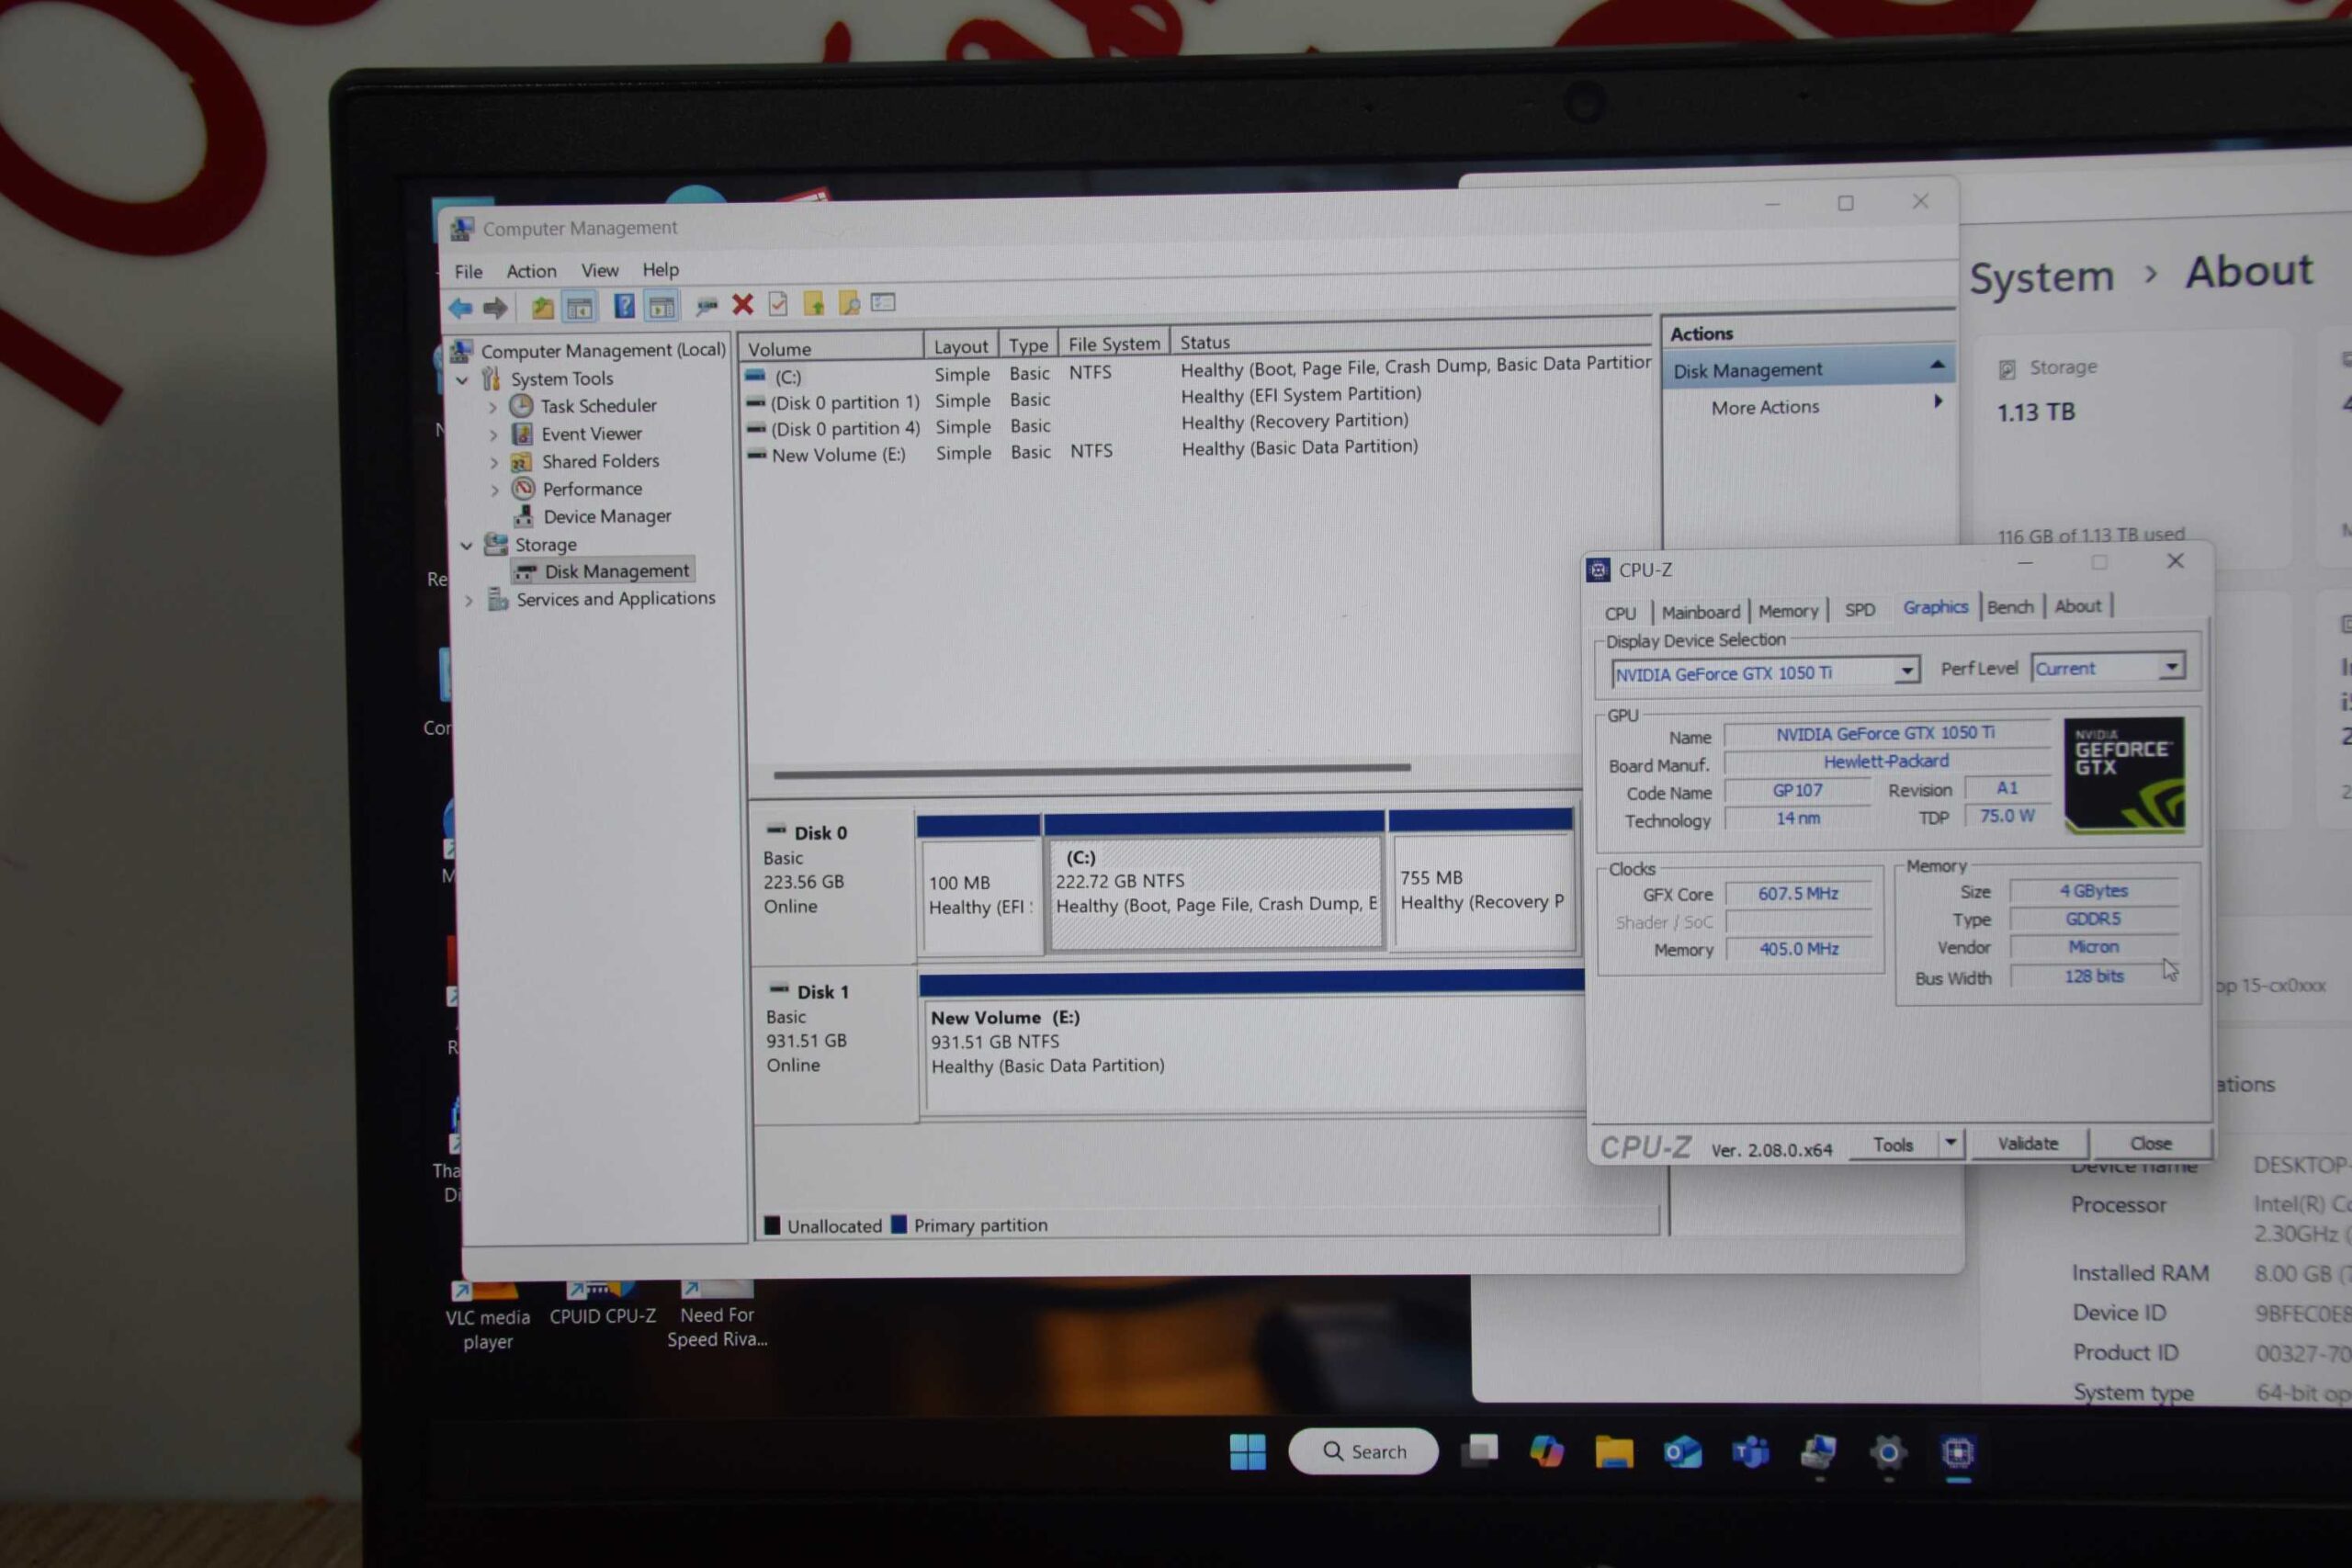Click CPUID CPU-Z taskbar icon
Image resolution: width=2352 pixels, height=1568 pixels.
pos(1957,1452)
